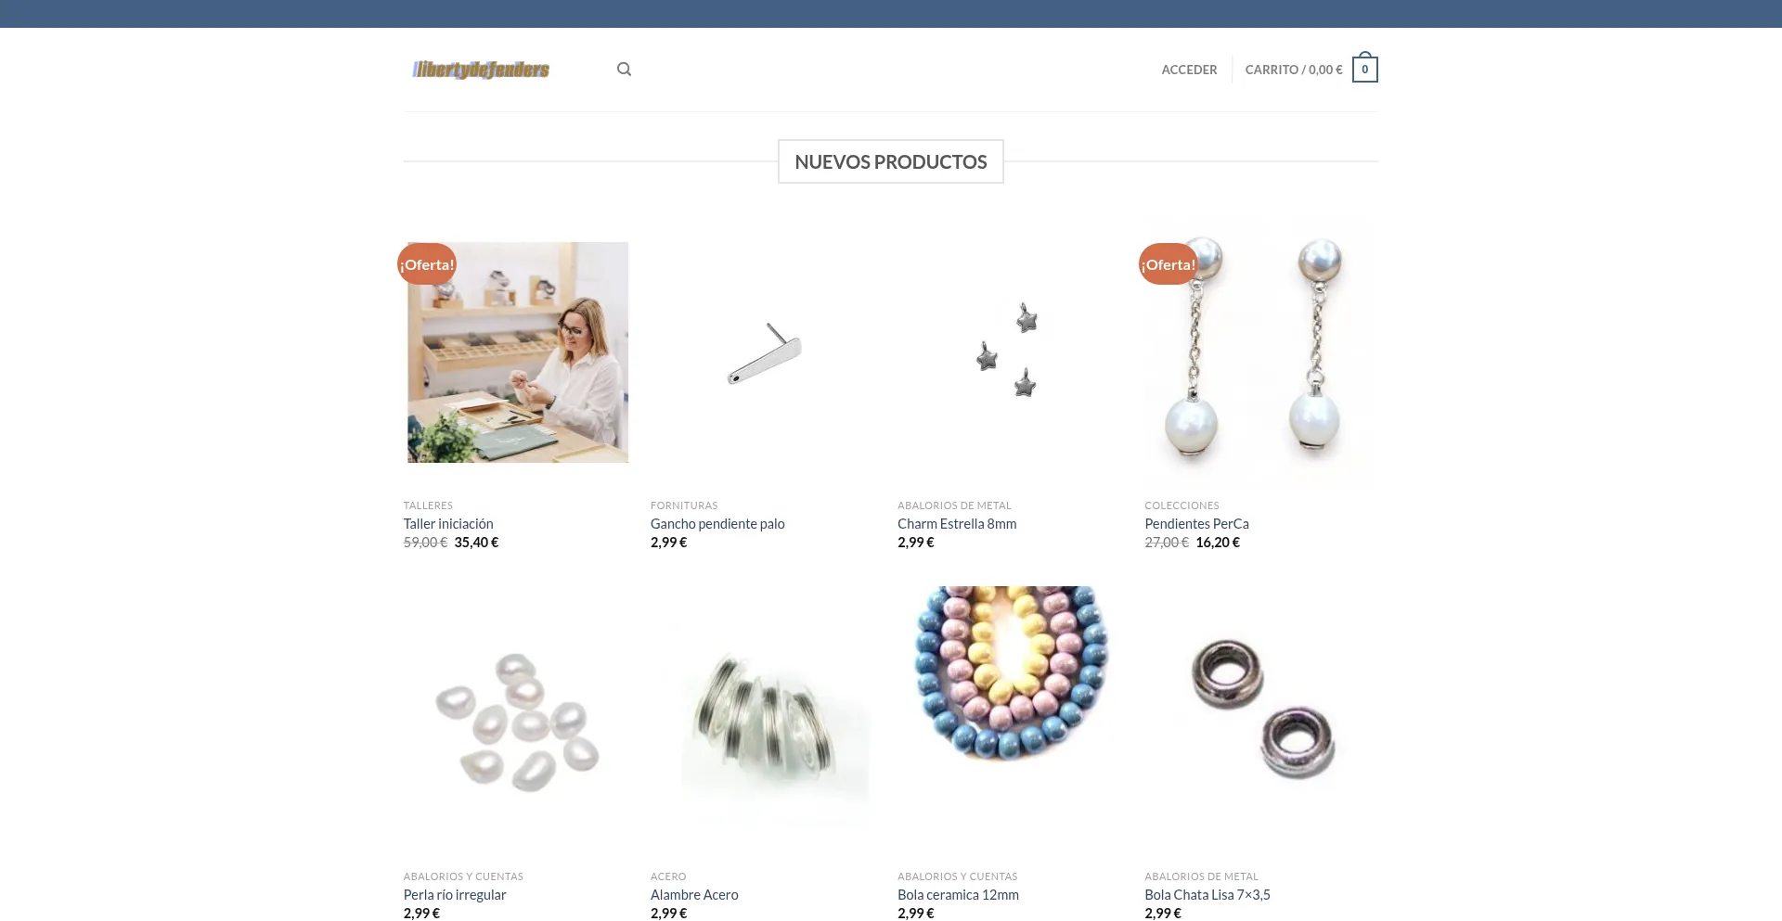
Task: Open the ACCEDER login link
Action: (x=1189, y=70)
